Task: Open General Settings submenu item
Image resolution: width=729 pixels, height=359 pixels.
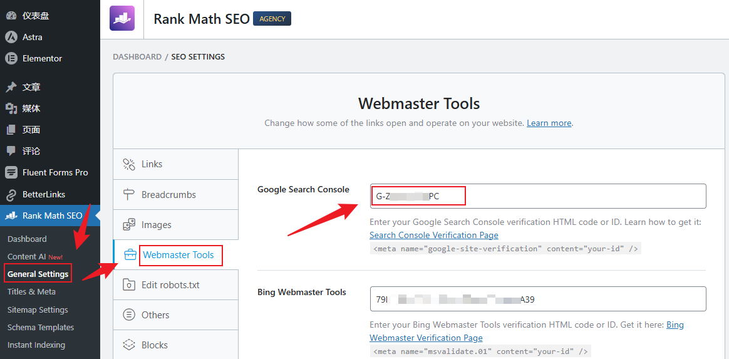Action: 38,274
